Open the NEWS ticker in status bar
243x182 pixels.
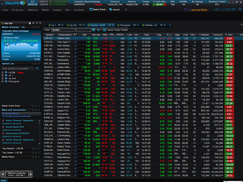pos(4,180)
